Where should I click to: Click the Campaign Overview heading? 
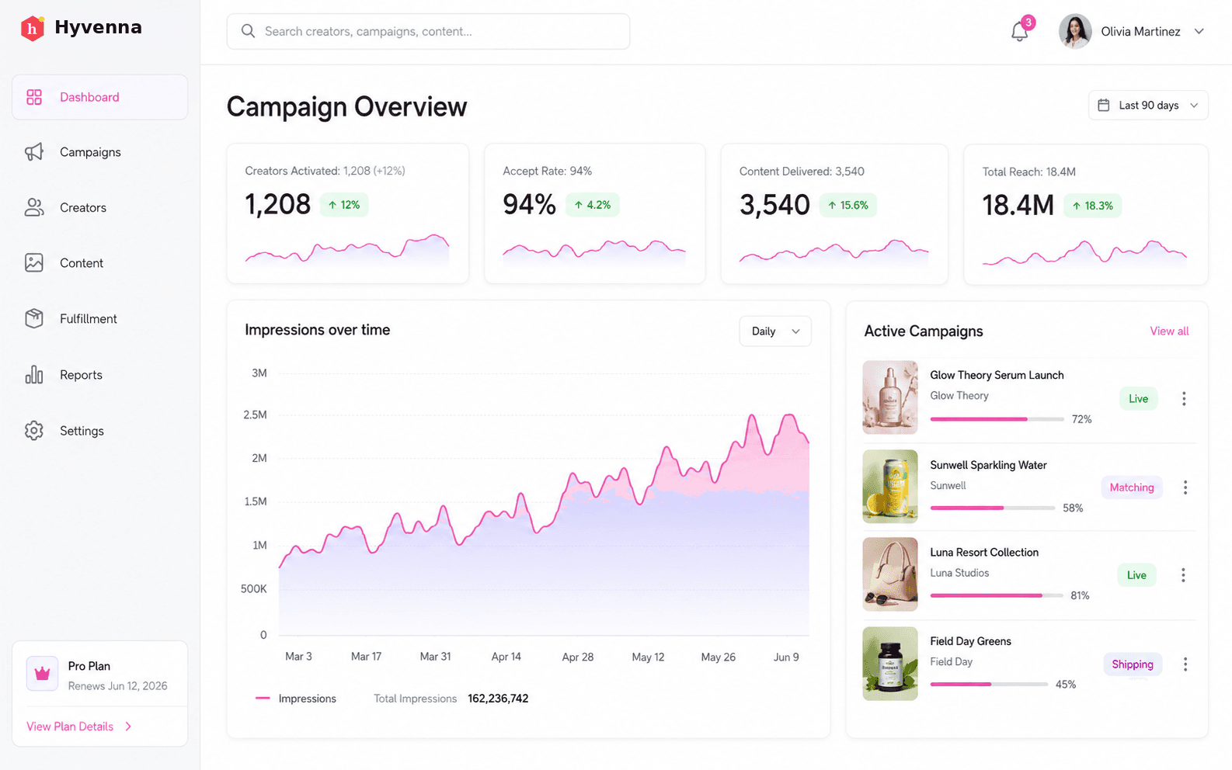[x=346, y=107]
